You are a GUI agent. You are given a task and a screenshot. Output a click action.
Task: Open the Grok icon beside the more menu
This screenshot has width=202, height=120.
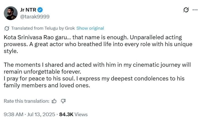[x=186, y=10]
